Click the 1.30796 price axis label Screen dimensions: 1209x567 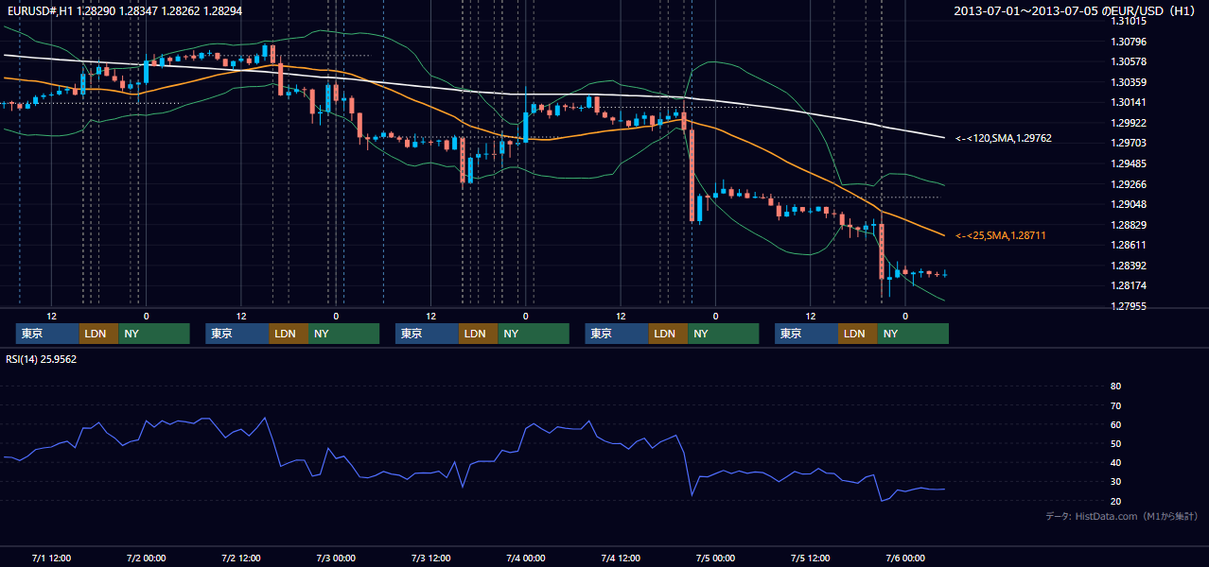click(1129, 42)
